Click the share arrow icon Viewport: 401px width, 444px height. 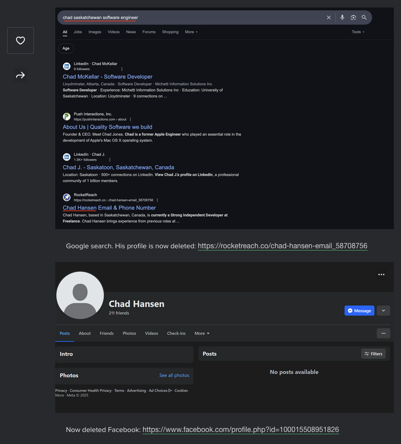point(20,75)
